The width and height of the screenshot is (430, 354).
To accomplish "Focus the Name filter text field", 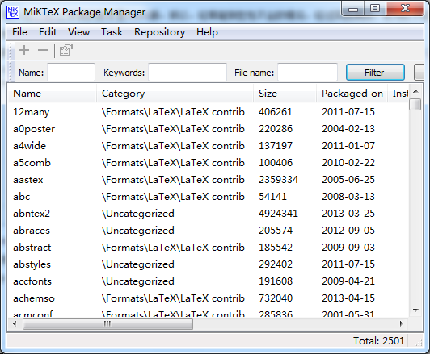I will pyautogui.click(x=71, y=73).
